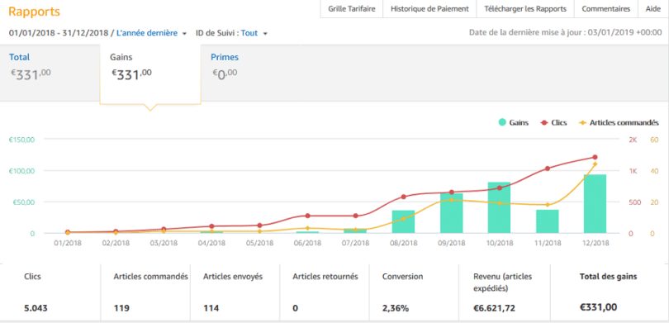Open the Commentaires tab
Image resolution: width=669 pixels, height=323 pixels.
click(606, 9)
